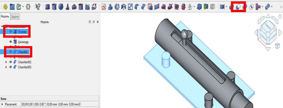Switch to the Задачи tab

click(15, 17)
